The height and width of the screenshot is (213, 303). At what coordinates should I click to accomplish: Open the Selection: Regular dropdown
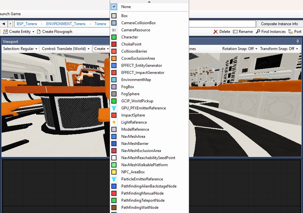tap(20, 49)
